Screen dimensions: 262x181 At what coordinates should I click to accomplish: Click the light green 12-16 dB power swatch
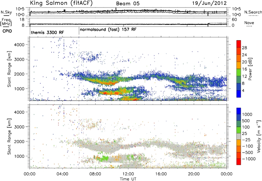point(239,73)
